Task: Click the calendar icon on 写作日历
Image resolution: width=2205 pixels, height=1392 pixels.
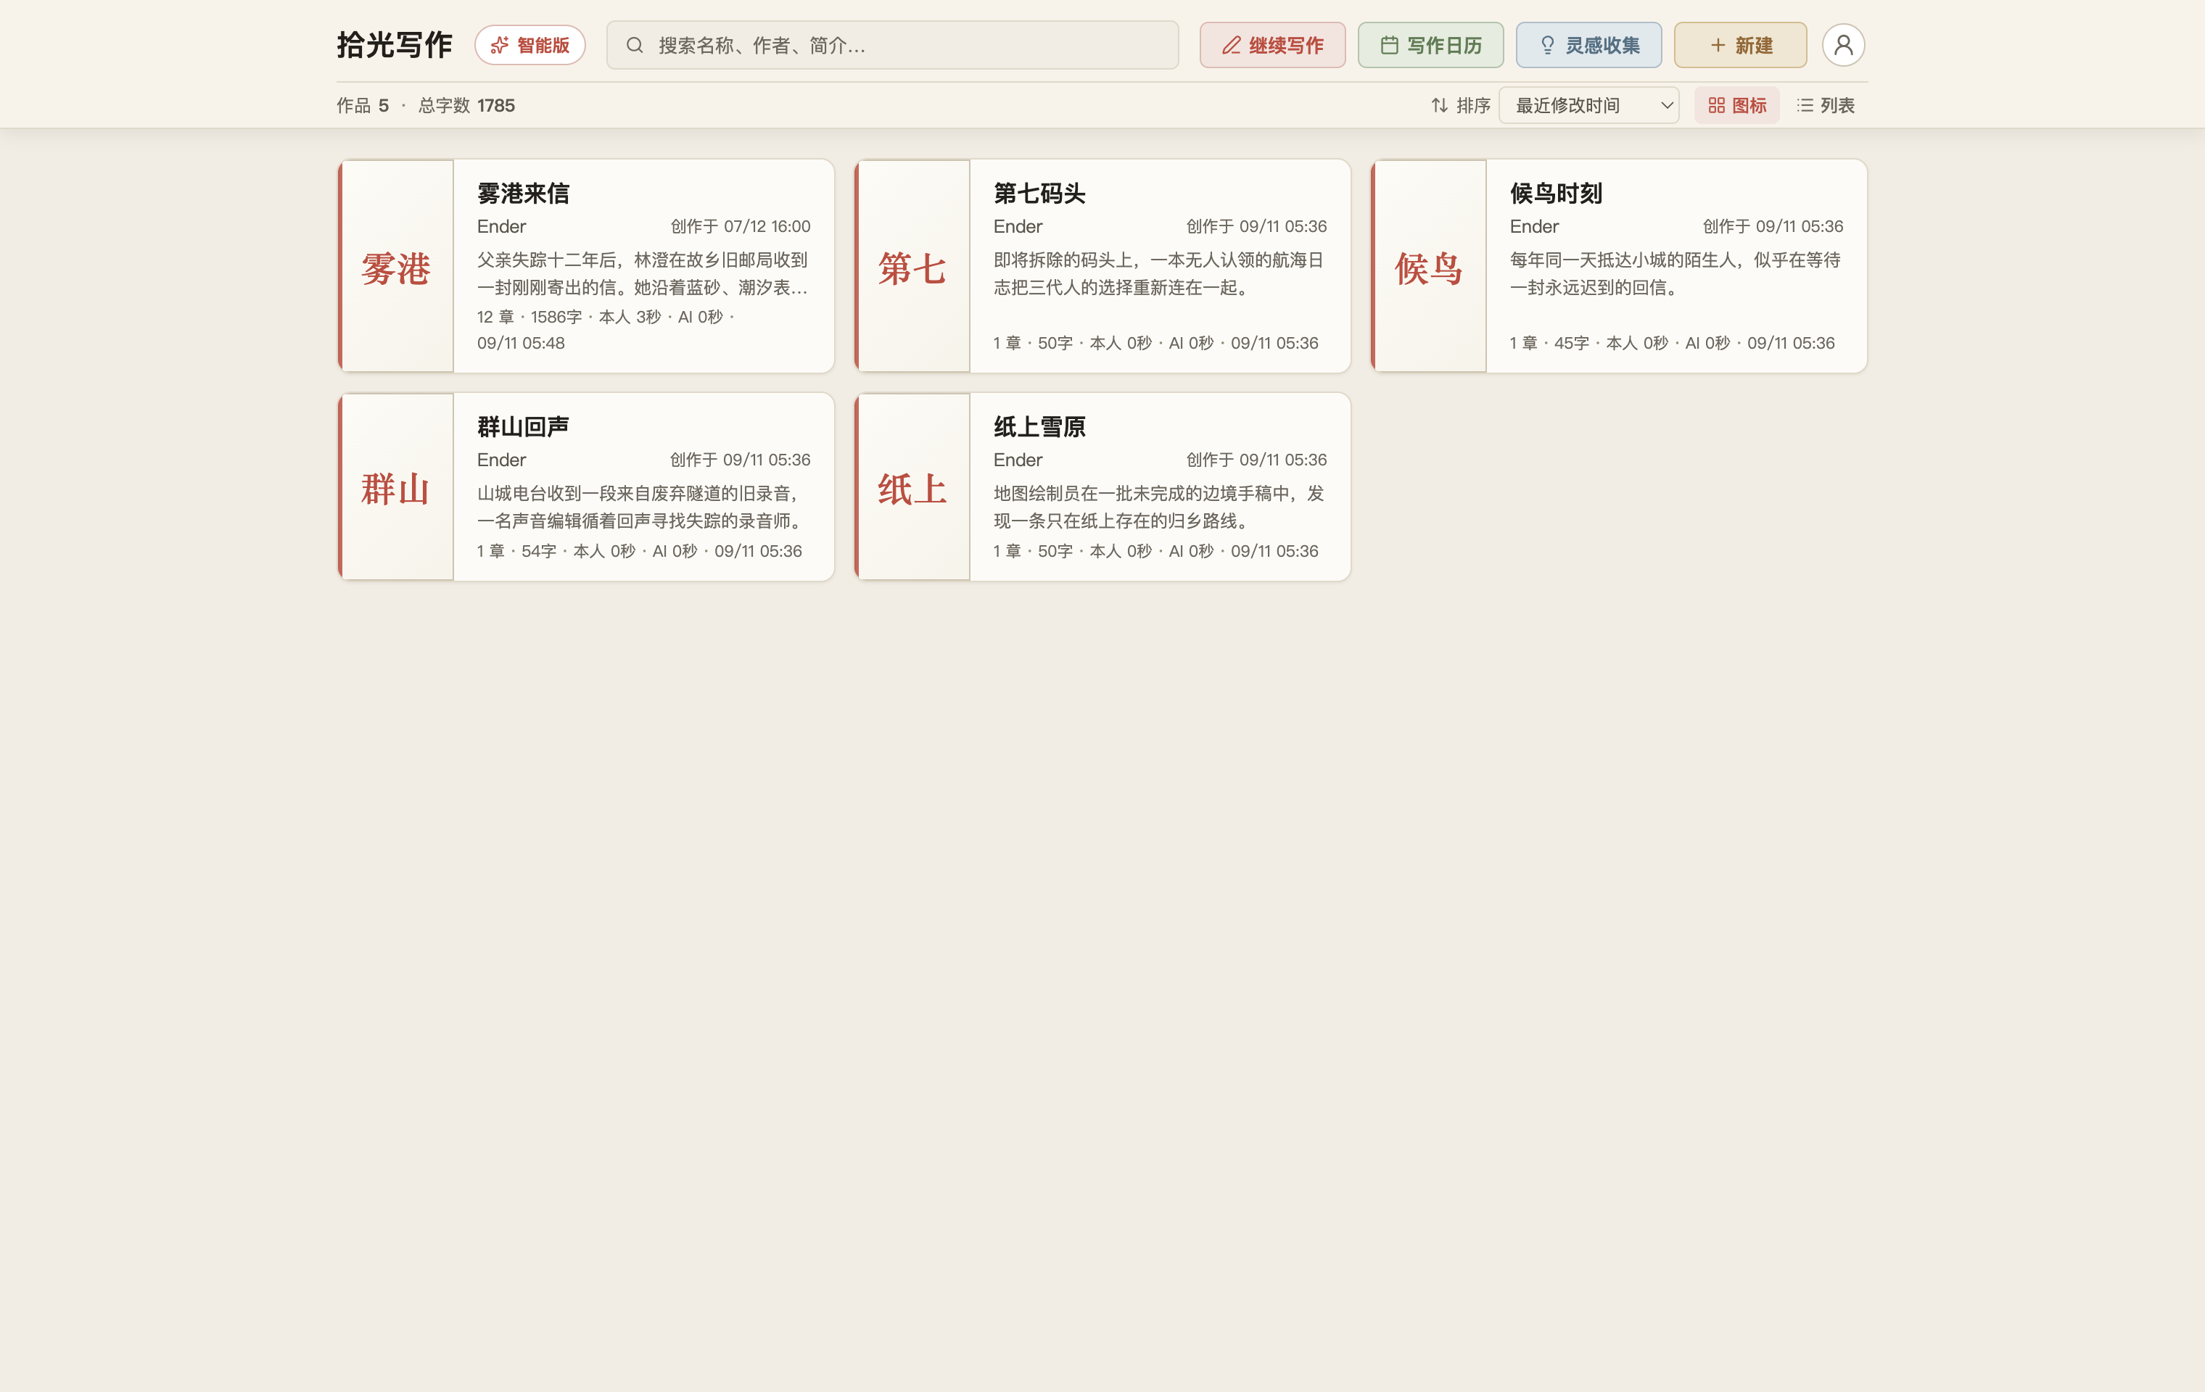Action: tap(1389, 45)
